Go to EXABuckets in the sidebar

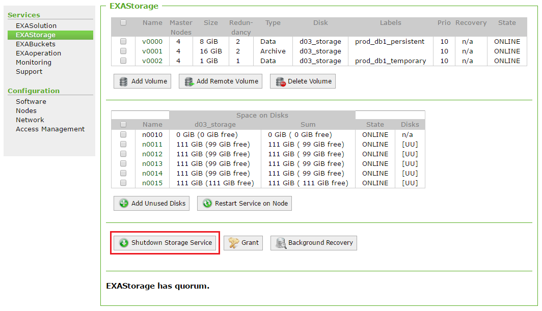pos(35,44)
